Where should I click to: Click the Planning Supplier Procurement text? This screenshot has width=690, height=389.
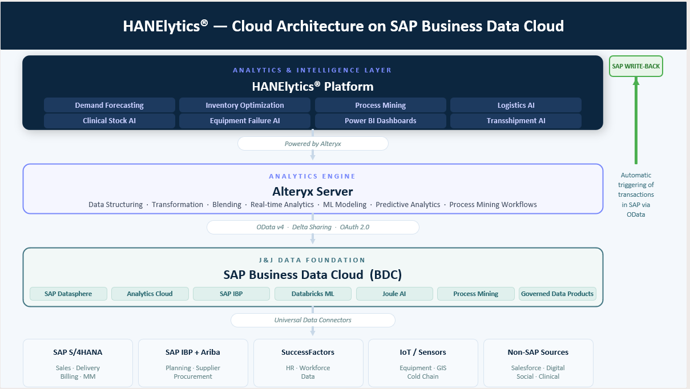pos(193,372)
